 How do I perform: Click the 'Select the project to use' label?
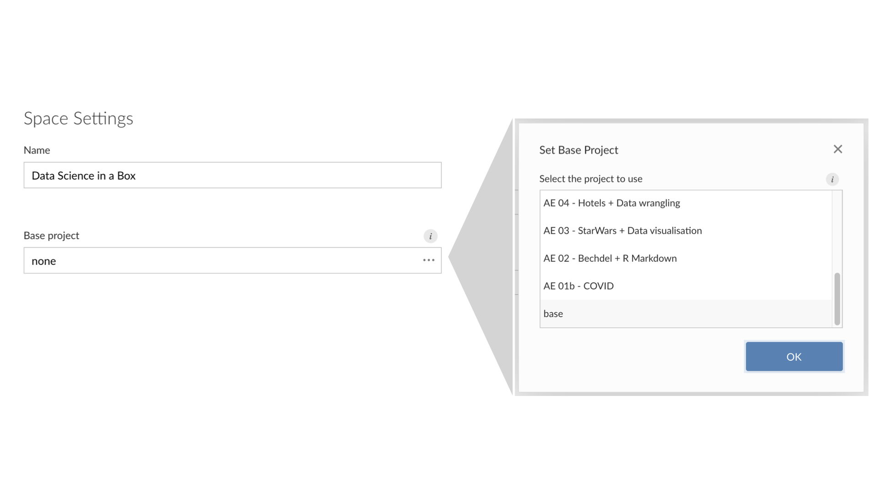click(591, 179)
